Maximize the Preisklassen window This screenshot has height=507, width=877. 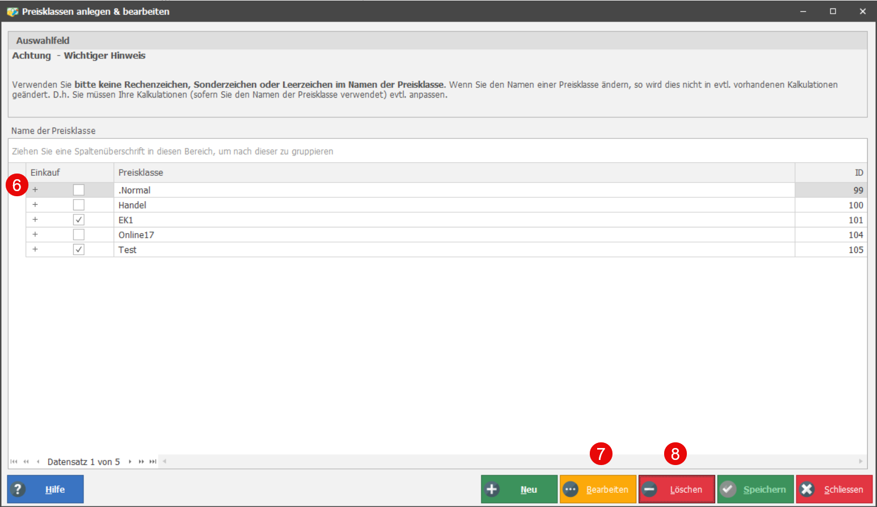pyautogui.click(x=833, y=11)
